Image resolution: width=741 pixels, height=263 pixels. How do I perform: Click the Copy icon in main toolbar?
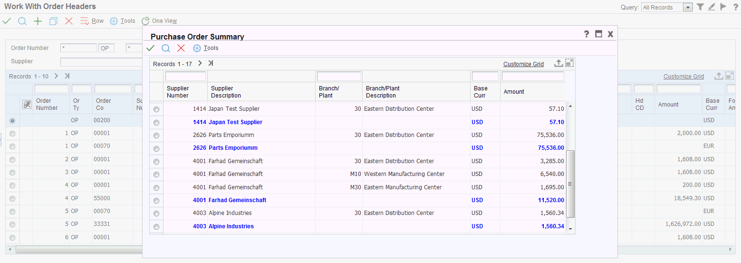coord(53,21)
